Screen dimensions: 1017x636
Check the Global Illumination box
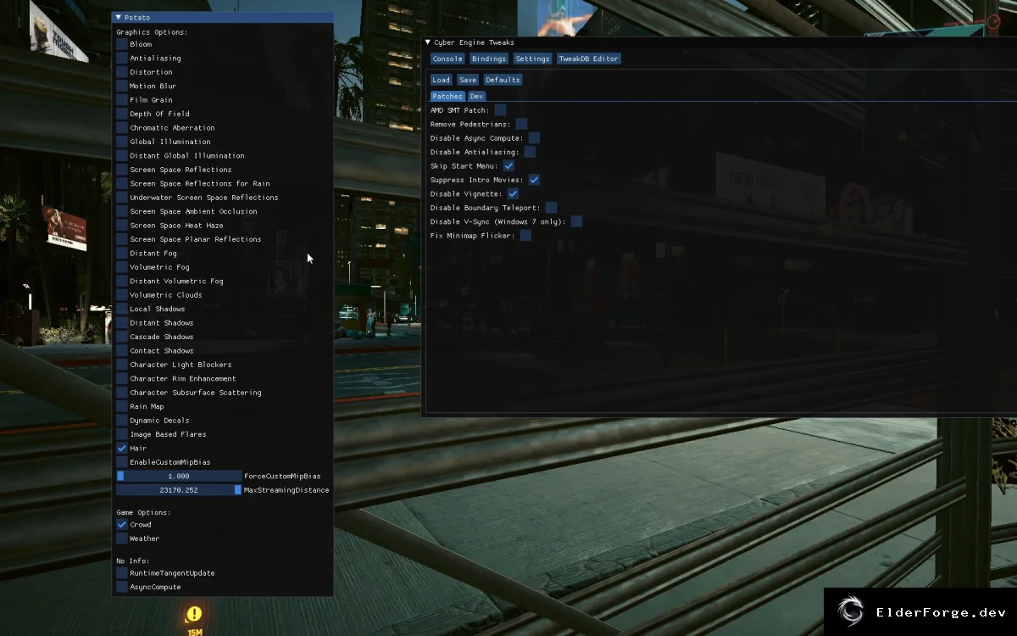click(122, 142)
